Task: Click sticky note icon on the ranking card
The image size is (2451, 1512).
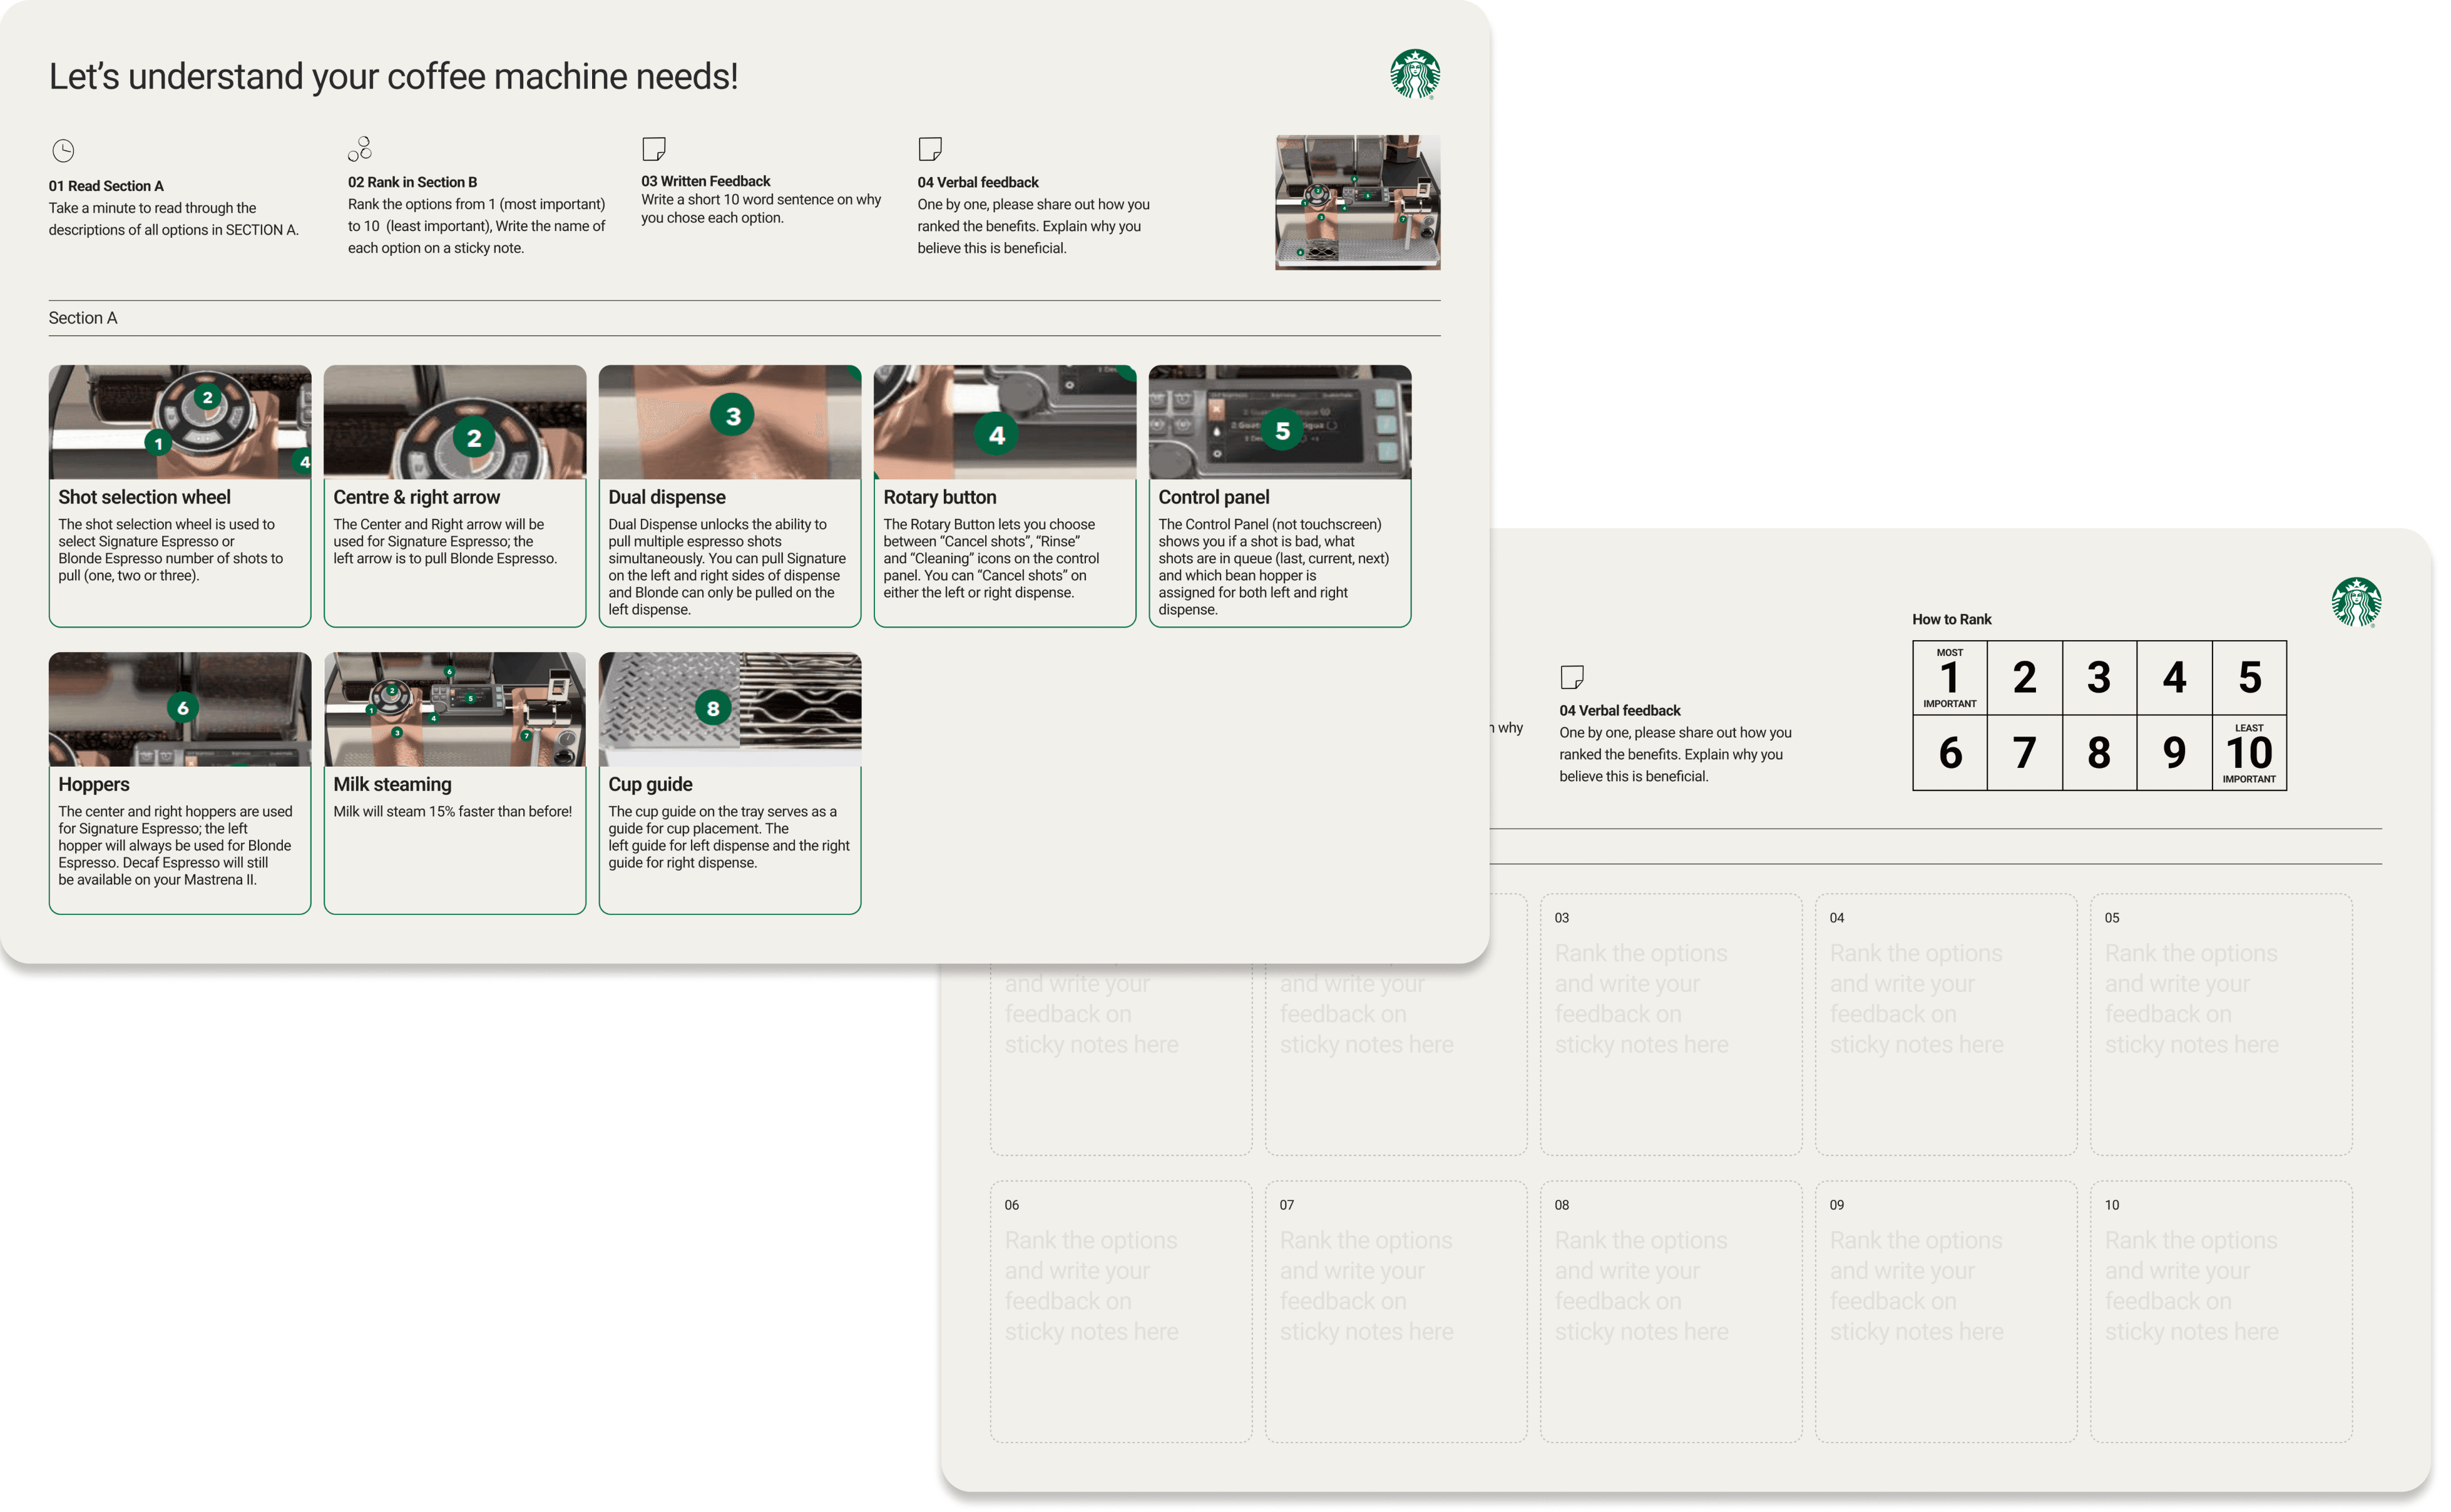Action: click(x=1571, y=677)
